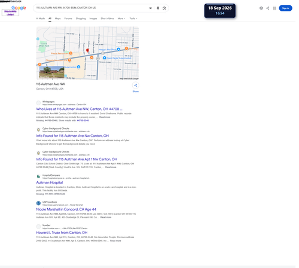This screenshot has height=268, width=299.
Task: Open "Howard L Truax from Canton, OH" link
Action: (62, 233)
